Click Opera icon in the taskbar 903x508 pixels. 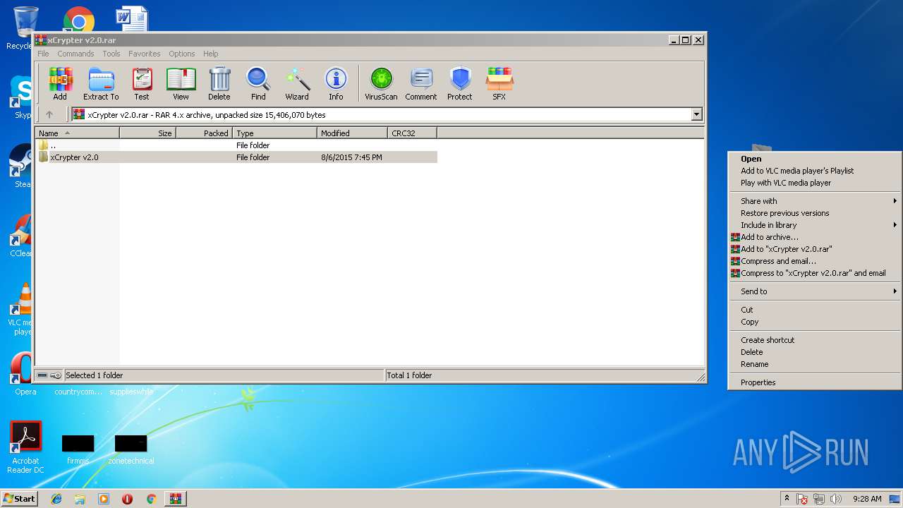click(x=128, y=499)
